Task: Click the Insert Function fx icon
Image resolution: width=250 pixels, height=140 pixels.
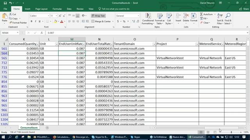Action: point(42,33)
